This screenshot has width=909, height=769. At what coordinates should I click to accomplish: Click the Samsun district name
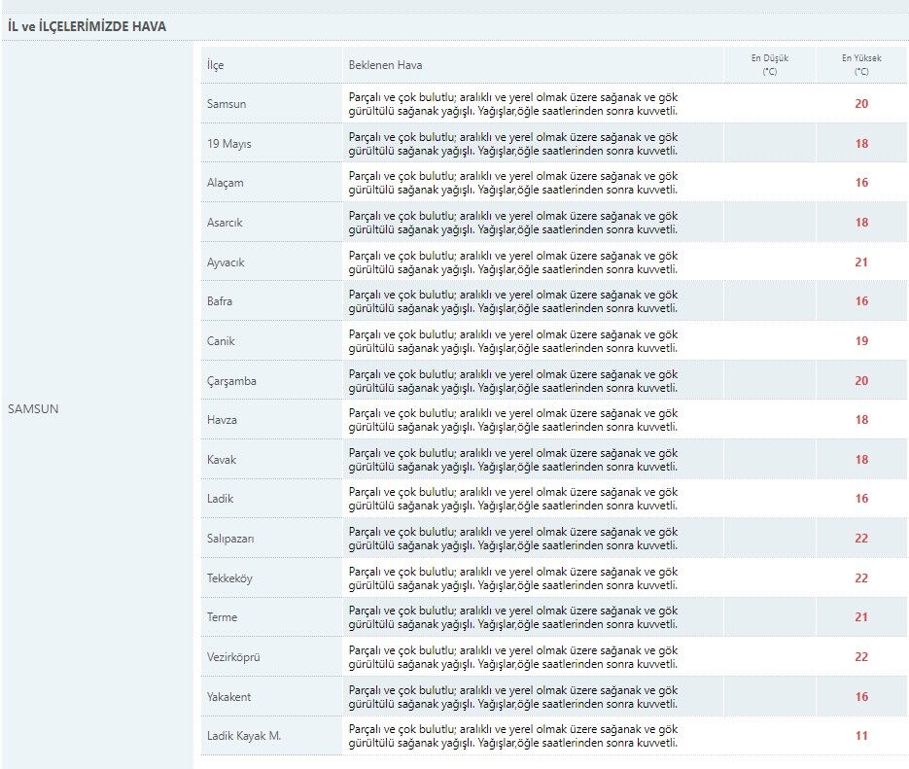[226, 104]
